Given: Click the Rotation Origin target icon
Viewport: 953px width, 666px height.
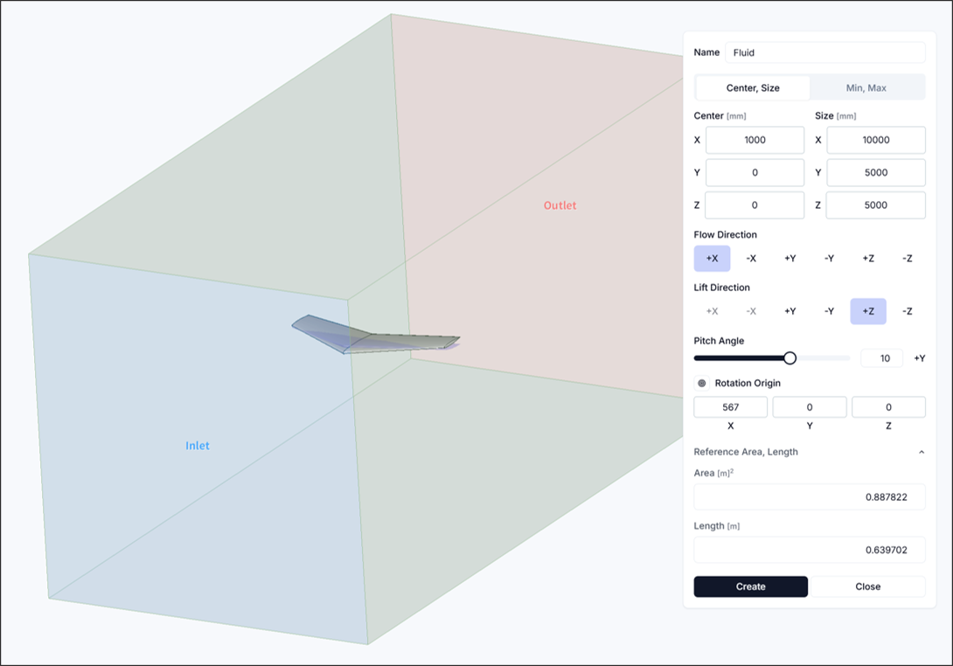Looking at the screenshot, I should (701, 383).
